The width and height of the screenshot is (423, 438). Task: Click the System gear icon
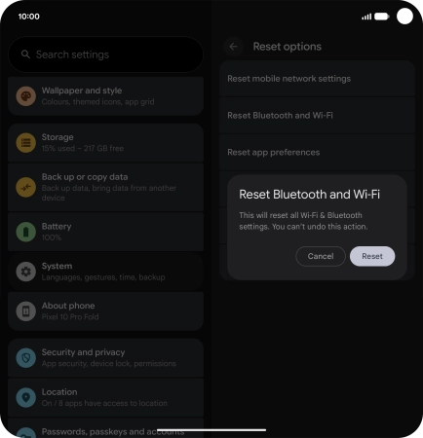click(26, 272)
